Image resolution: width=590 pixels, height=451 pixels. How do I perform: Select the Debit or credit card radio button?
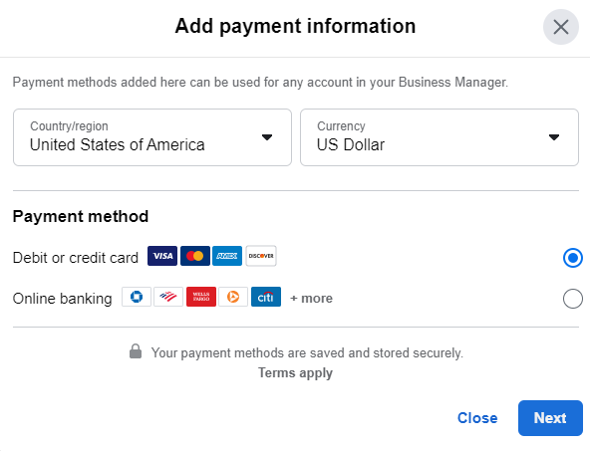[573, 258]
